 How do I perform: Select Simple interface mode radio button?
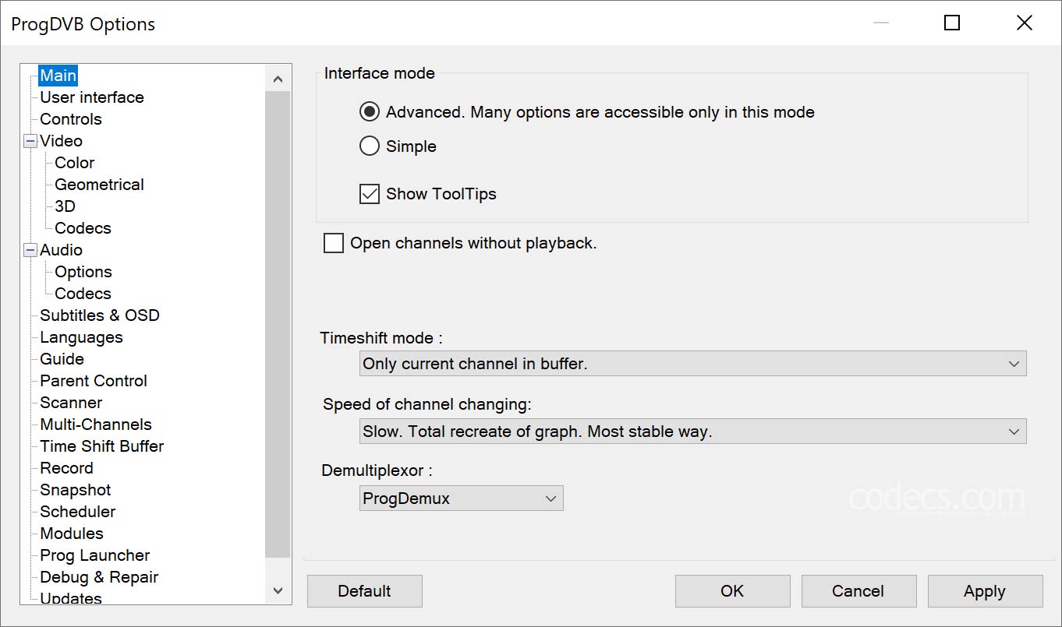click(370, 146)
